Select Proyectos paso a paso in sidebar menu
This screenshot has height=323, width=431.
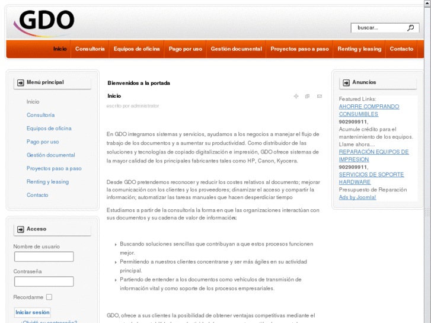[x=54, y=168]
